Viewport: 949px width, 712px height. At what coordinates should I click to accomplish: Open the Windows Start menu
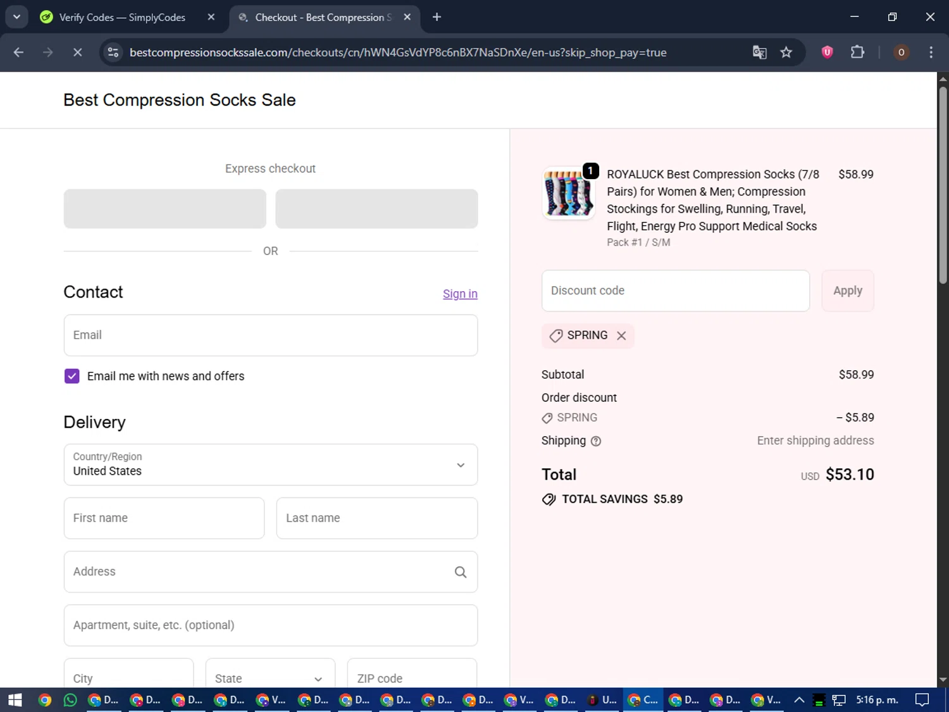click(x=15, y=700)
